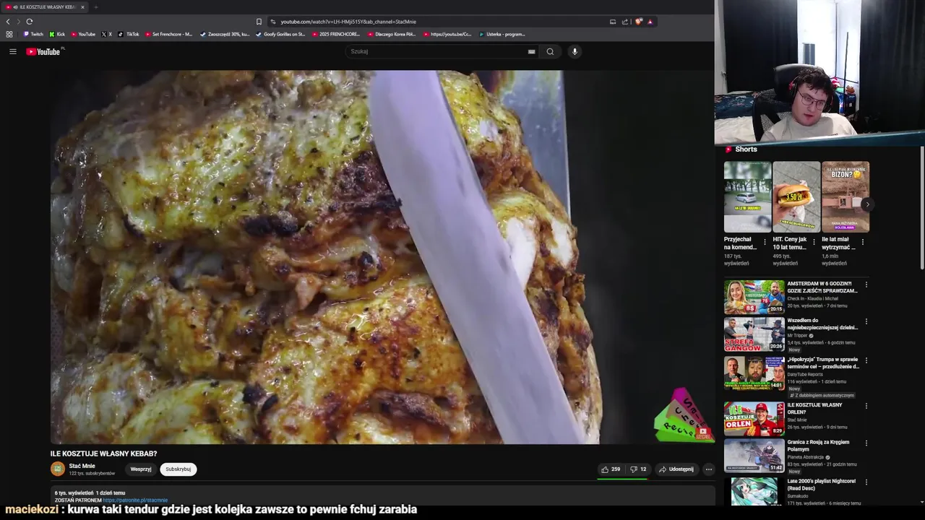The width and height of the screenshot is (925, 520).
Task: Open Granica z Rosją za Kręgiem thumbnail
Action: point(754,456)
